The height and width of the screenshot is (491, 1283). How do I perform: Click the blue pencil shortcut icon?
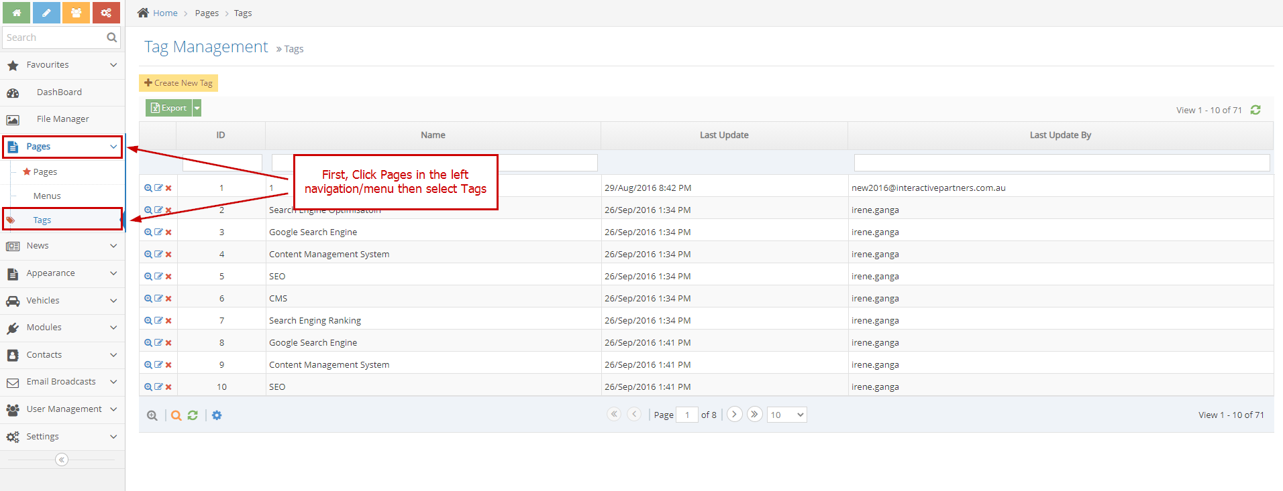(46, 13)
